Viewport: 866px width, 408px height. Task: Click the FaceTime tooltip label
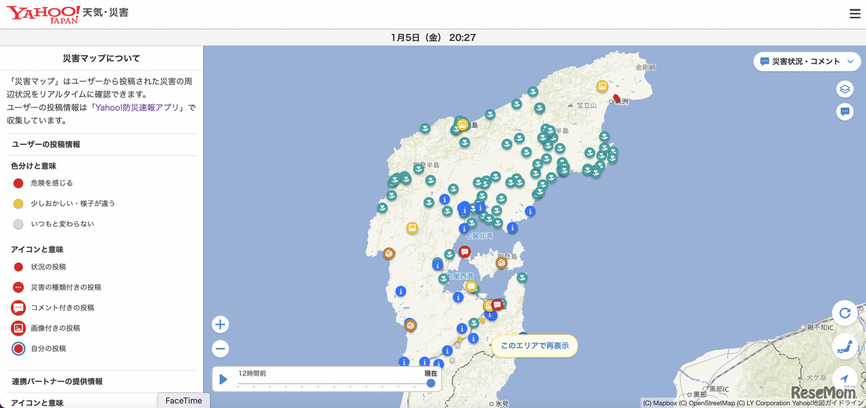coord(183,401)
